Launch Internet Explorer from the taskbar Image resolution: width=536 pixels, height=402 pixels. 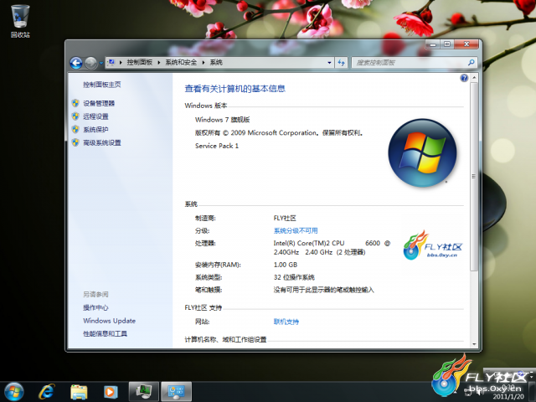tap(47, 392)
